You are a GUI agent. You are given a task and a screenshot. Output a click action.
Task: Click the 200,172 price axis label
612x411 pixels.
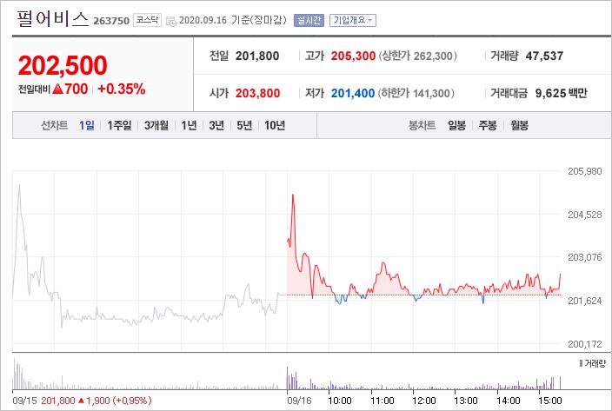click(x=585, y=344)
